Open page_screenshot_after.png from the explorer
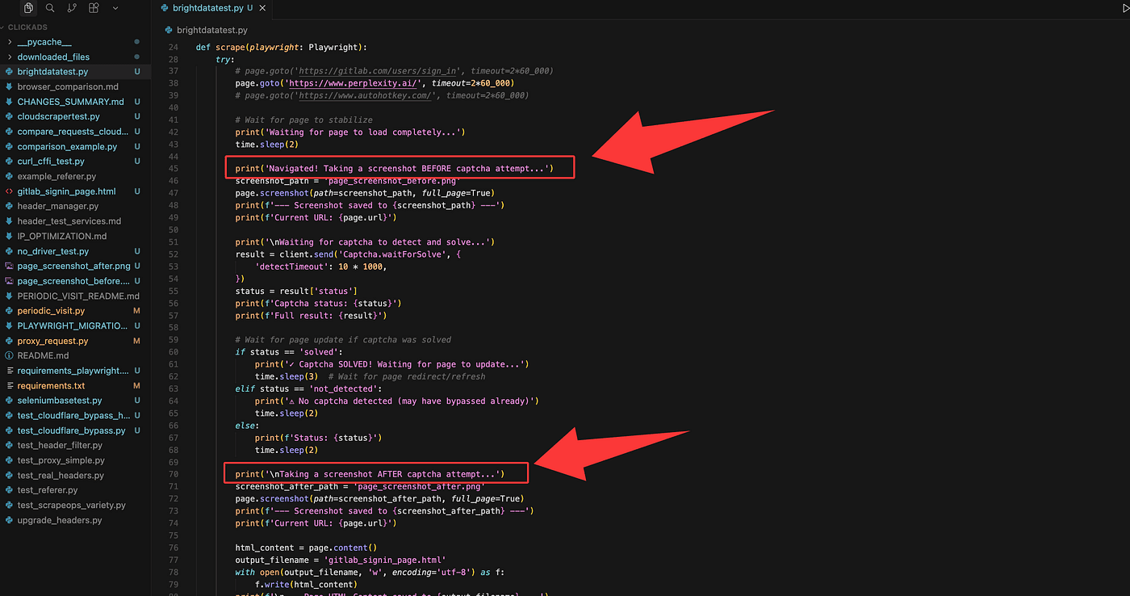Viewport: 1130px width, 596px height. coord(73,266)
